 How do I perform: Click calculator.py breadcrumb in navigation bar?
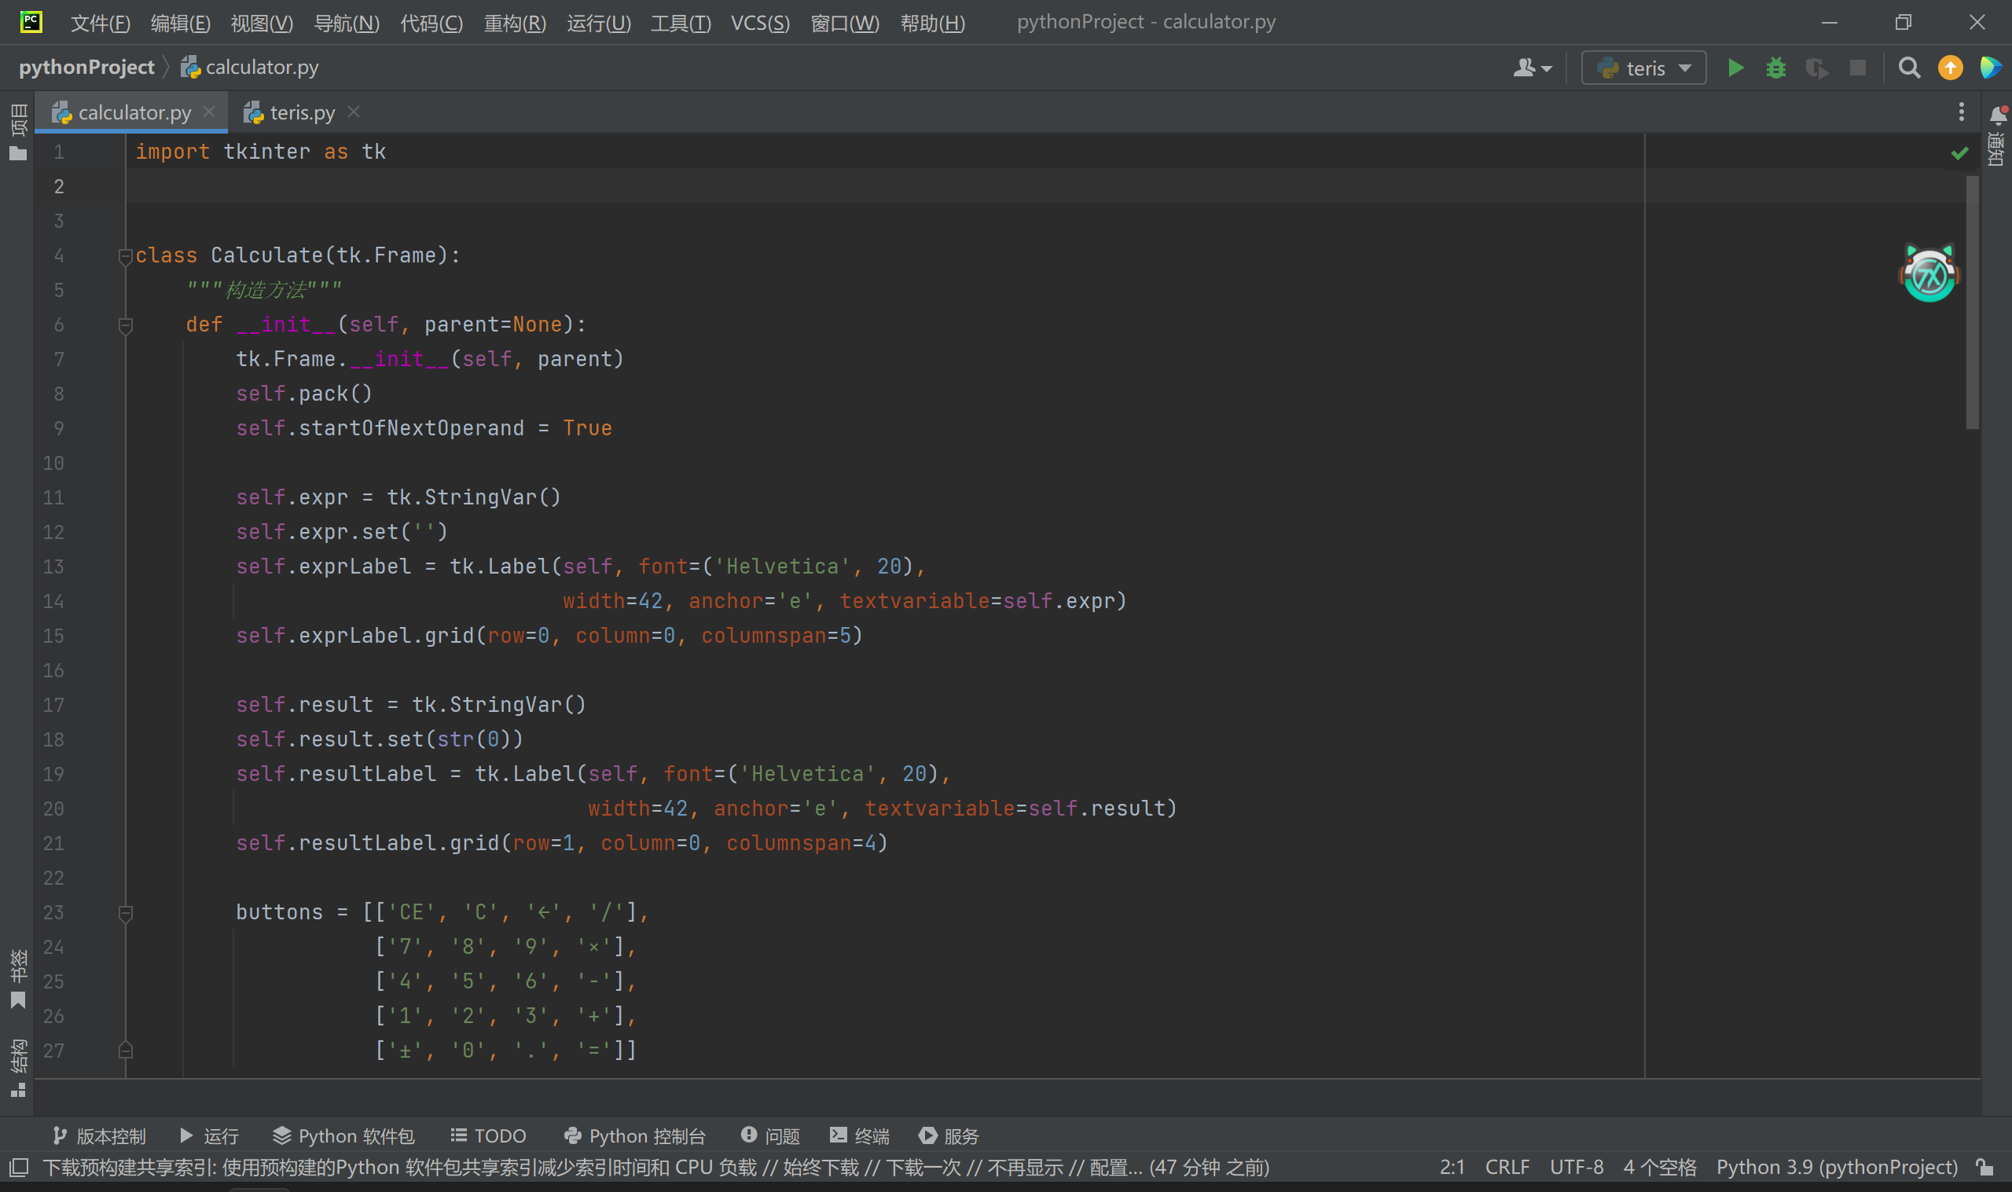click(x=250, y=68)
